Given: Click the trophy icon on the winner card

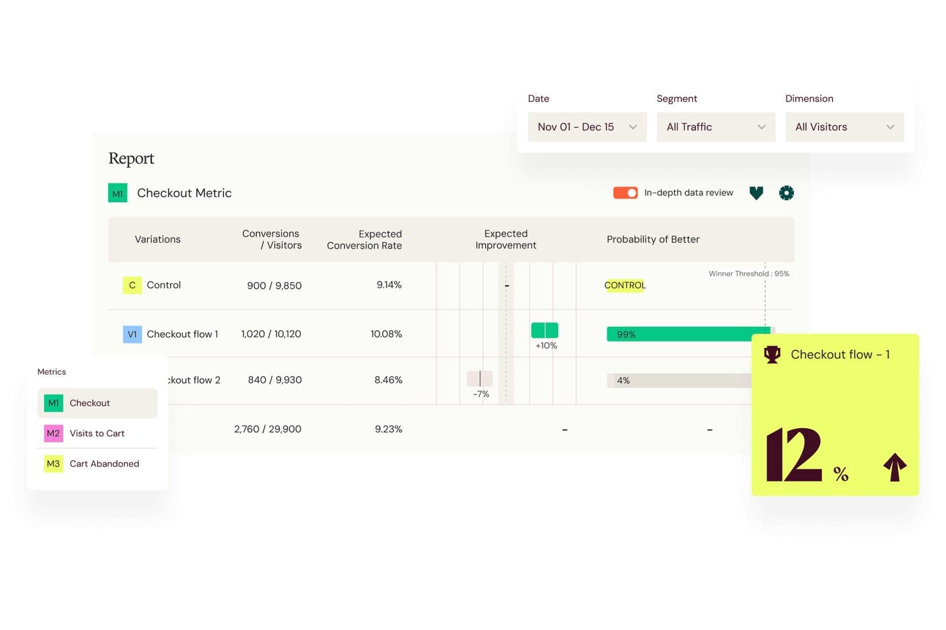Looking at the screenshot, I should tap(772, 354).
